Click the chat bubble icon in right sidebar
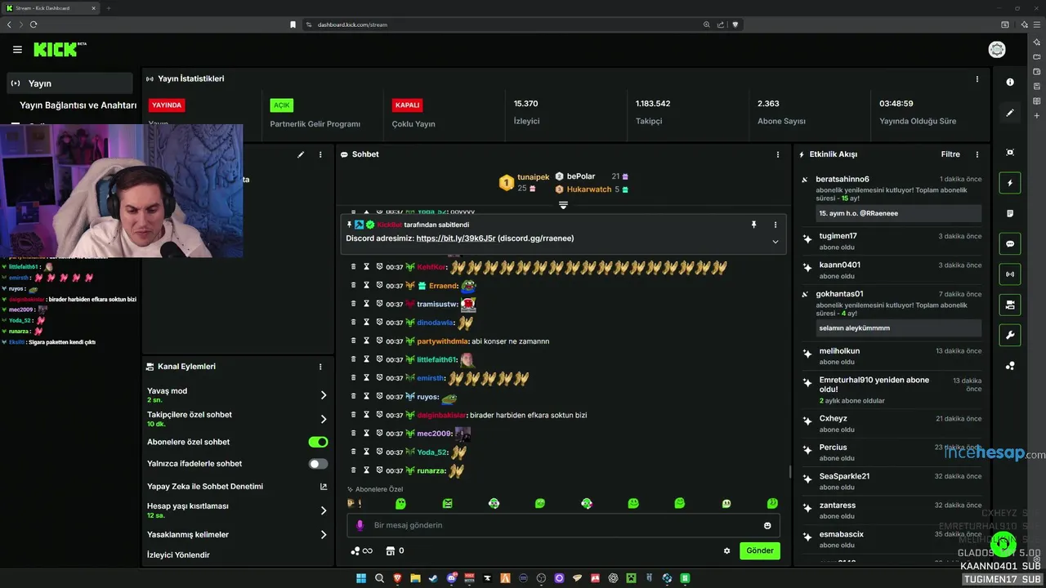Screen dimensions: 1046x588 (1010, 243)
